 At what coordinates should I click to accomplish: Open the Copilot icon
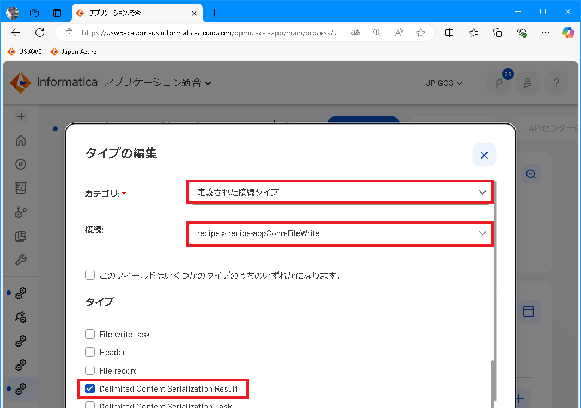(568, 33)
